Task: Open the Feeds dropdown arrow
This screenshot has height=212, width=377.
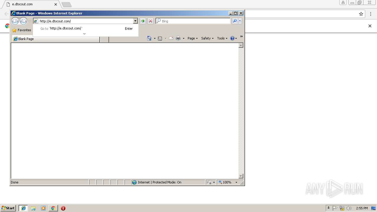Action: [166, 39]
